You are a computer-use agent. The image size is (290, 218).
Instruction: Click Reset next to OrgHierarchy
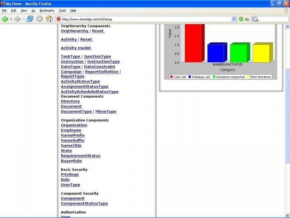coord(98,31)
